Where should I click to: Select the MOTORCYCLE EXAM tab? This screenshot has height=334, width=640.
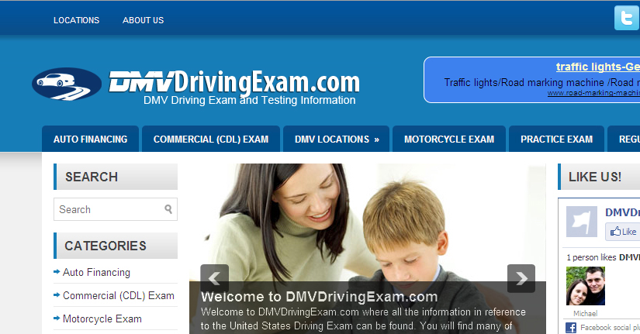point(449,139)
